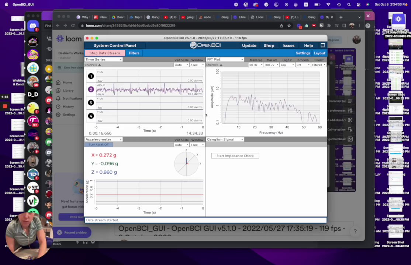Viewport: 411px width, 265px height.
Task: Toggle channel 2 in Time Series
Action: [x=91, y=89]
